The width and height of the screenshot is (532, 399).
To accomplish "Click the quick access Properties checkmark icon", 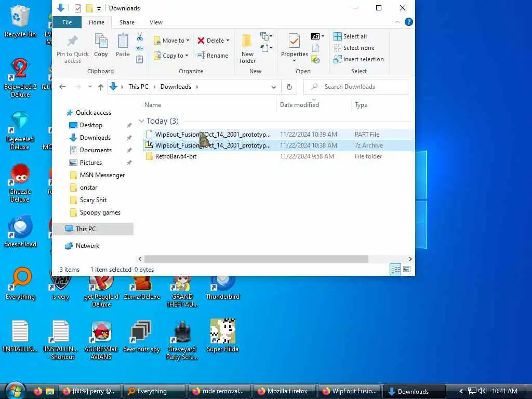I will tap(78, 8).
